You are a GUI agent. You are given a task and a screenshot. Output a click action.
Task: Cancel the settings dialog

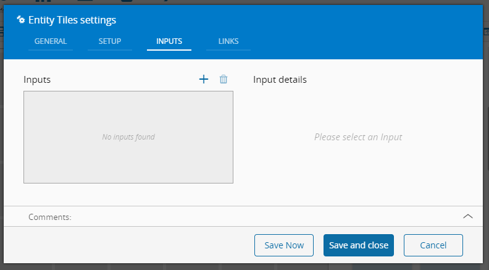[x=433, y=245]
